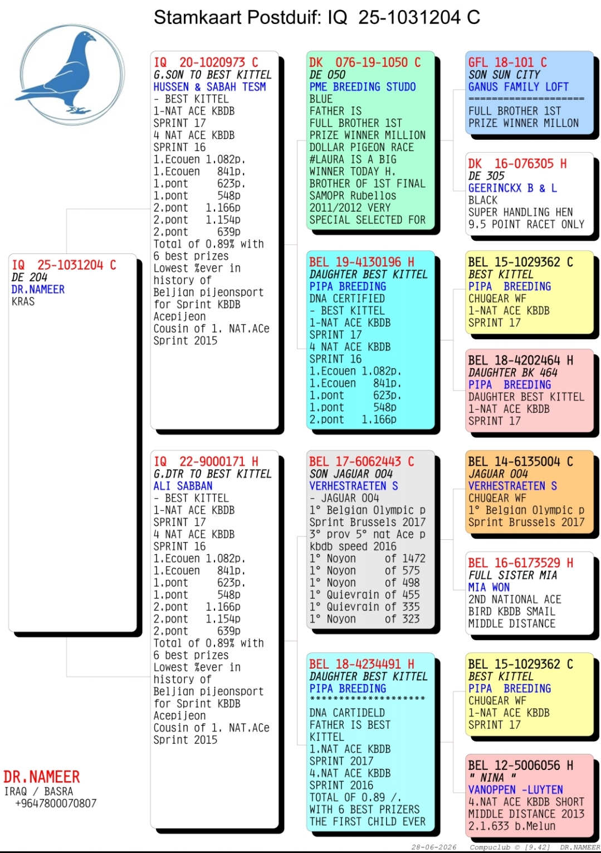Image resolution: width=601 pixels, height=853 pixels.
Task: Click pink box BEL 18-4202464 H
Action: tap(530, 391)
